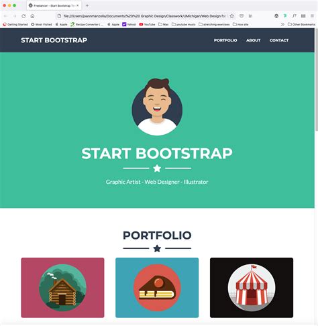The width and height of the screenshot is (318, 326).
Task: Reload the current page
Action: 23,16
